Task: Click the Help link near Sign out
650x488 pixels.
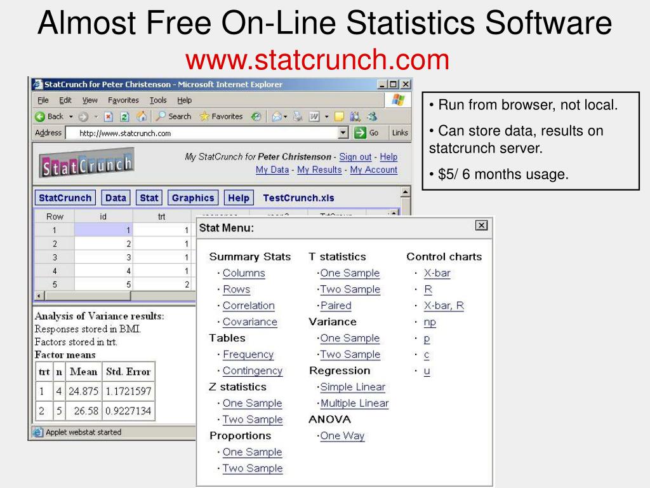Action: tap(388, 157)
